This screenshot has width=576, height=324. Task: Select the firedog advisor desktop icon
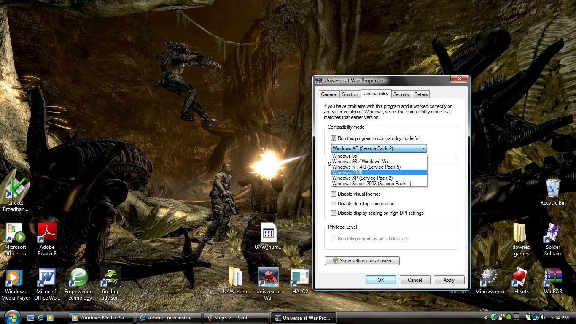[110, 283]
